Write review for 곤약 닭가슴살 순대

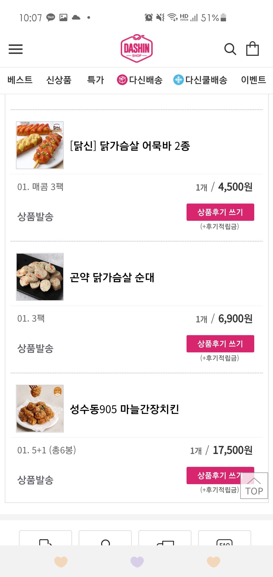(x=220, y=344)
